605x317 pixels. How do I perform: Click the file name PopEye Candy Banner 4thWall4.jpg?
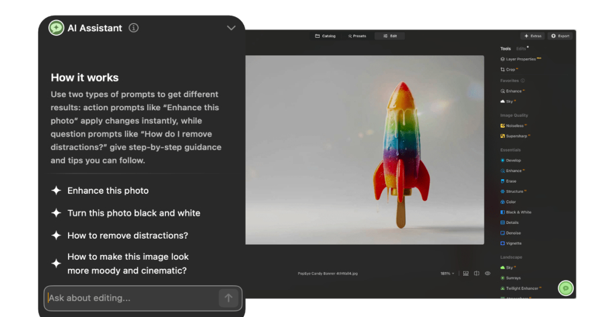pos(327,273)
